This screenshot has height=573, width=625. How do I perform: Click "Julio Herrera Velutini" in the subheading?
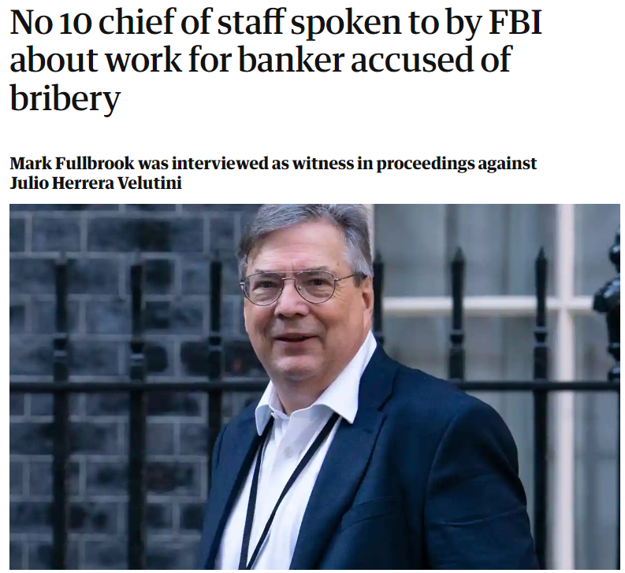(95, 183)
